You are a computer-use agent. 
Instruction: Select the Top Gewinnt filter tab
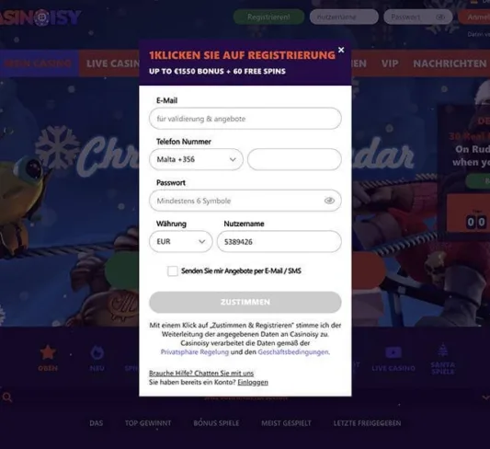148,423
